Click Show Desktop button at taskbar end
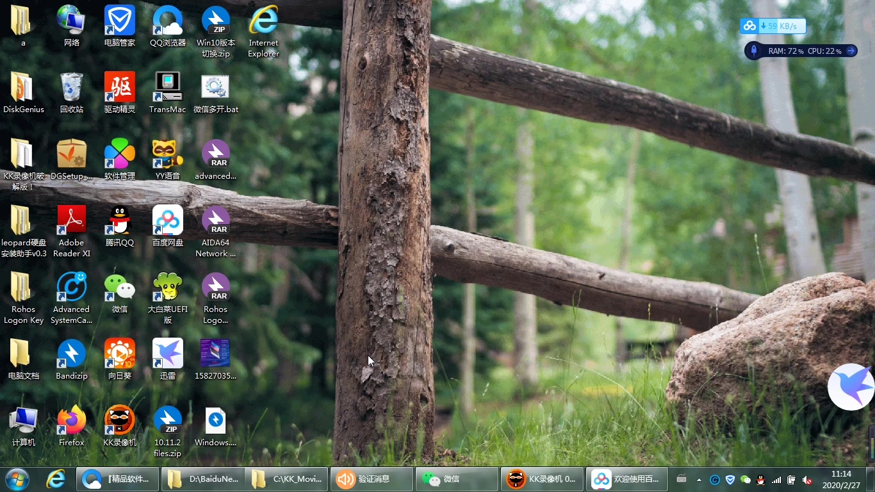Viewport: 875px width, 492px height. [871, 479]
